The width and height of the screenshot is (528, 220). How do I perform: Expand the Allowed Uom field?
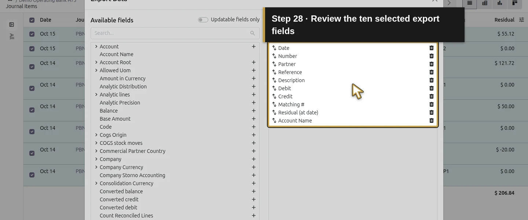click(96, 70)
